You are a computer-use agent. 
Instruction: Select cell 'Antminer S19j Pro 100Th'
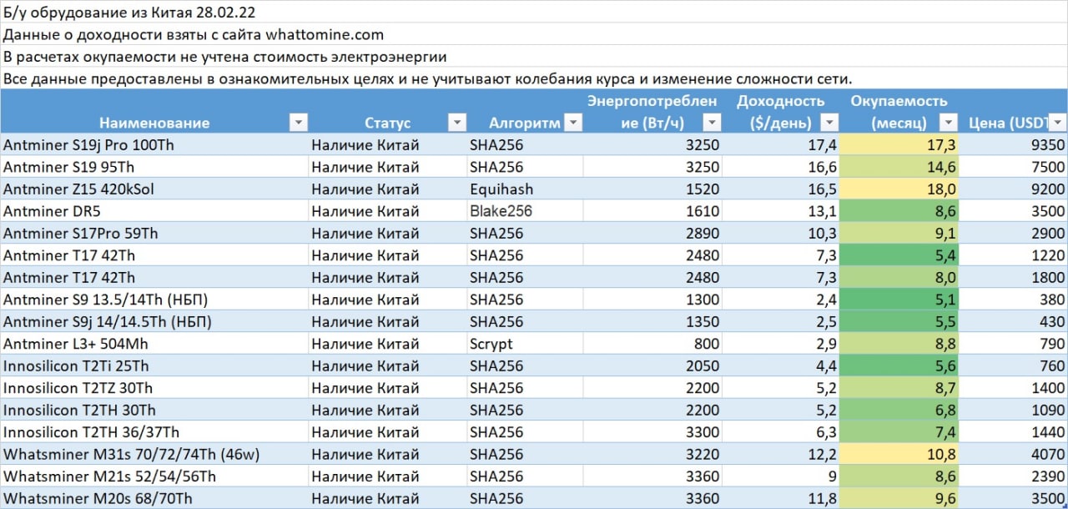coord(154,144)
